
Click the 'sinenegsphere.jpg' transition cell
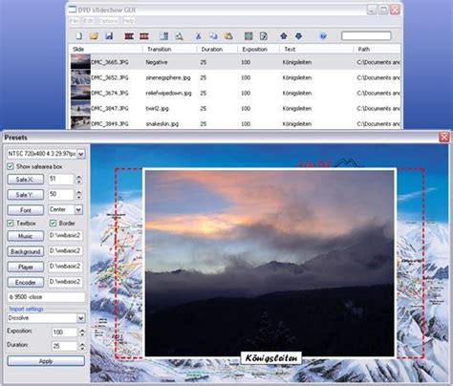pyautogui.click(x=168, y=77)
